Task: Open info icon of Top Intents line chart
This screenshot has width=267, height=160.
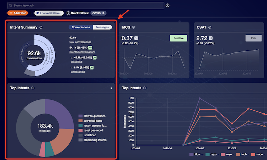Action: coord(145,88)
